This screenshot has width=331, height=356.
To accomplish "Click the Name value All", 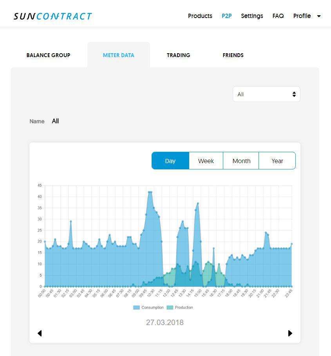I will (55, 121).
